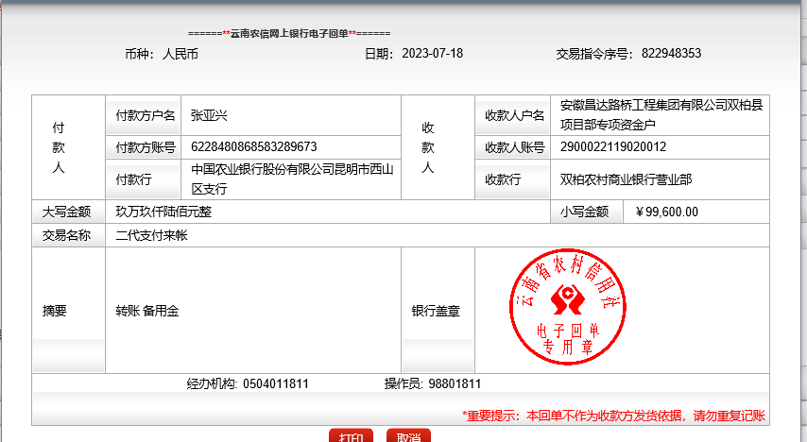Click the red 取消 (Cancel) button
Viewport: 807px width, 442px height.
tap(408, 436)
